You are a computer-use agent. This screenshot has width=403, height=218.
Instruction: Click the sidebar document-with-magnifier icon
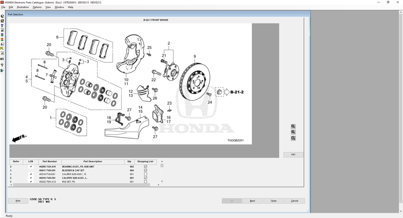(2, 44)
